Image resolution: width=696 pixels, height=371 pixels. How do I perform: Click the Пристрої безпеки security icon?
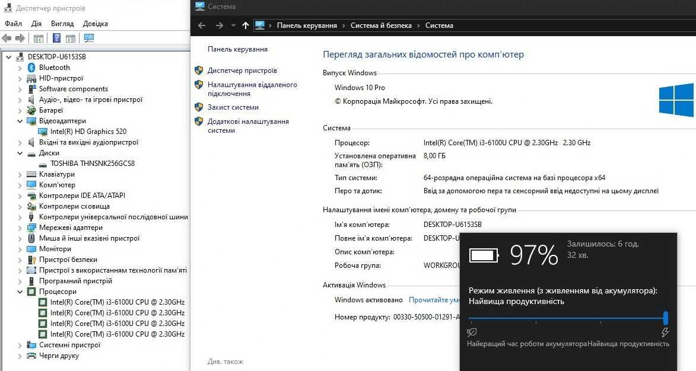tap(31, 260)
